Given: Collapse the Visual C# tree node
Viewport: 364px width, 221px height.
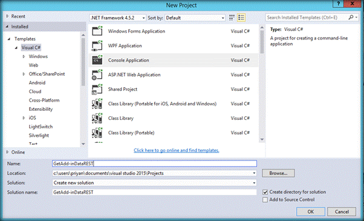Looking at the screenshot, I should pyautogui.click(x=16, y=48).
